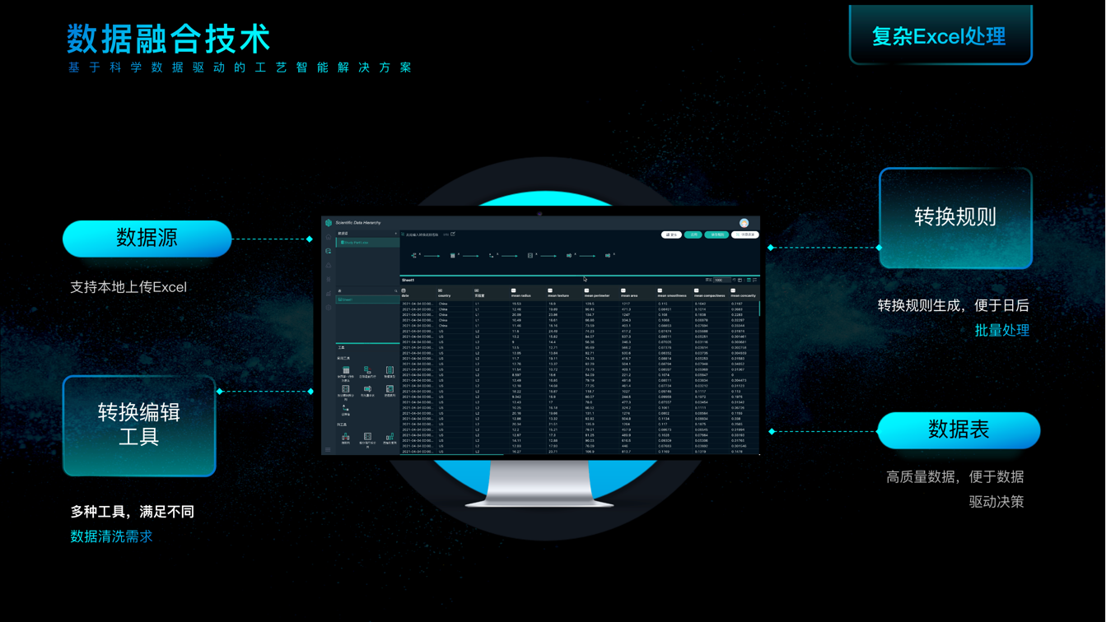The image size is (1106, 622).
Task: Click the settings gear icon in left sidebar
Action: point(329,307)
